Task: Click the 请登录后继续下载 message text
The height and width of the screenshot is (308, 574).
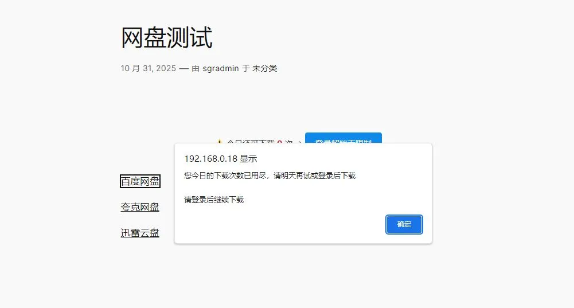Action: click(x=214, y=200)
